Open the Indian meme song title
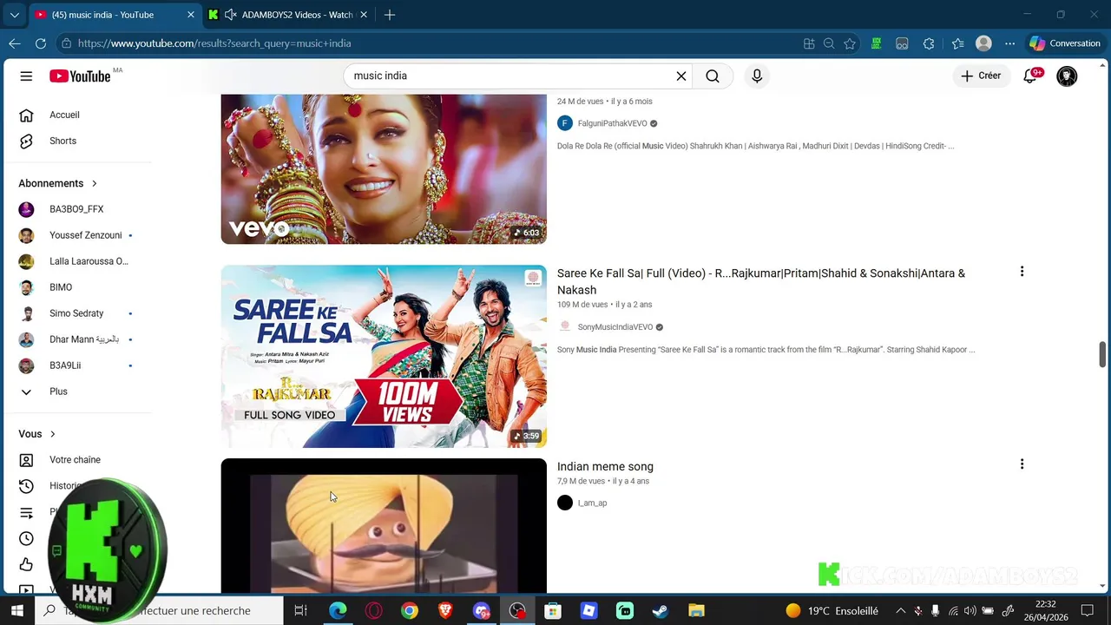This screenshot has height=625, width=1111. tap(605, 467)
